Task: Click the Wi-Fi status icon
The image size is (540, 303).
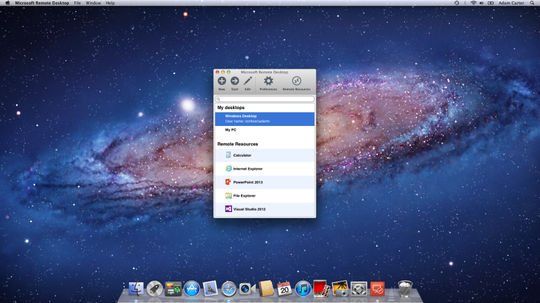Action: tap(474, 3)
